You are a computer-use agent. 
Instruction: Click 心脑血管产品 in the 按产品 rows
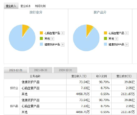point(31,106)
